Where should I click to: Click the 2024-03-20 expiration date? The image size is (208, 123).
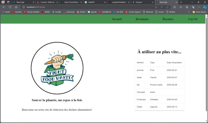(x=172, y=100)
